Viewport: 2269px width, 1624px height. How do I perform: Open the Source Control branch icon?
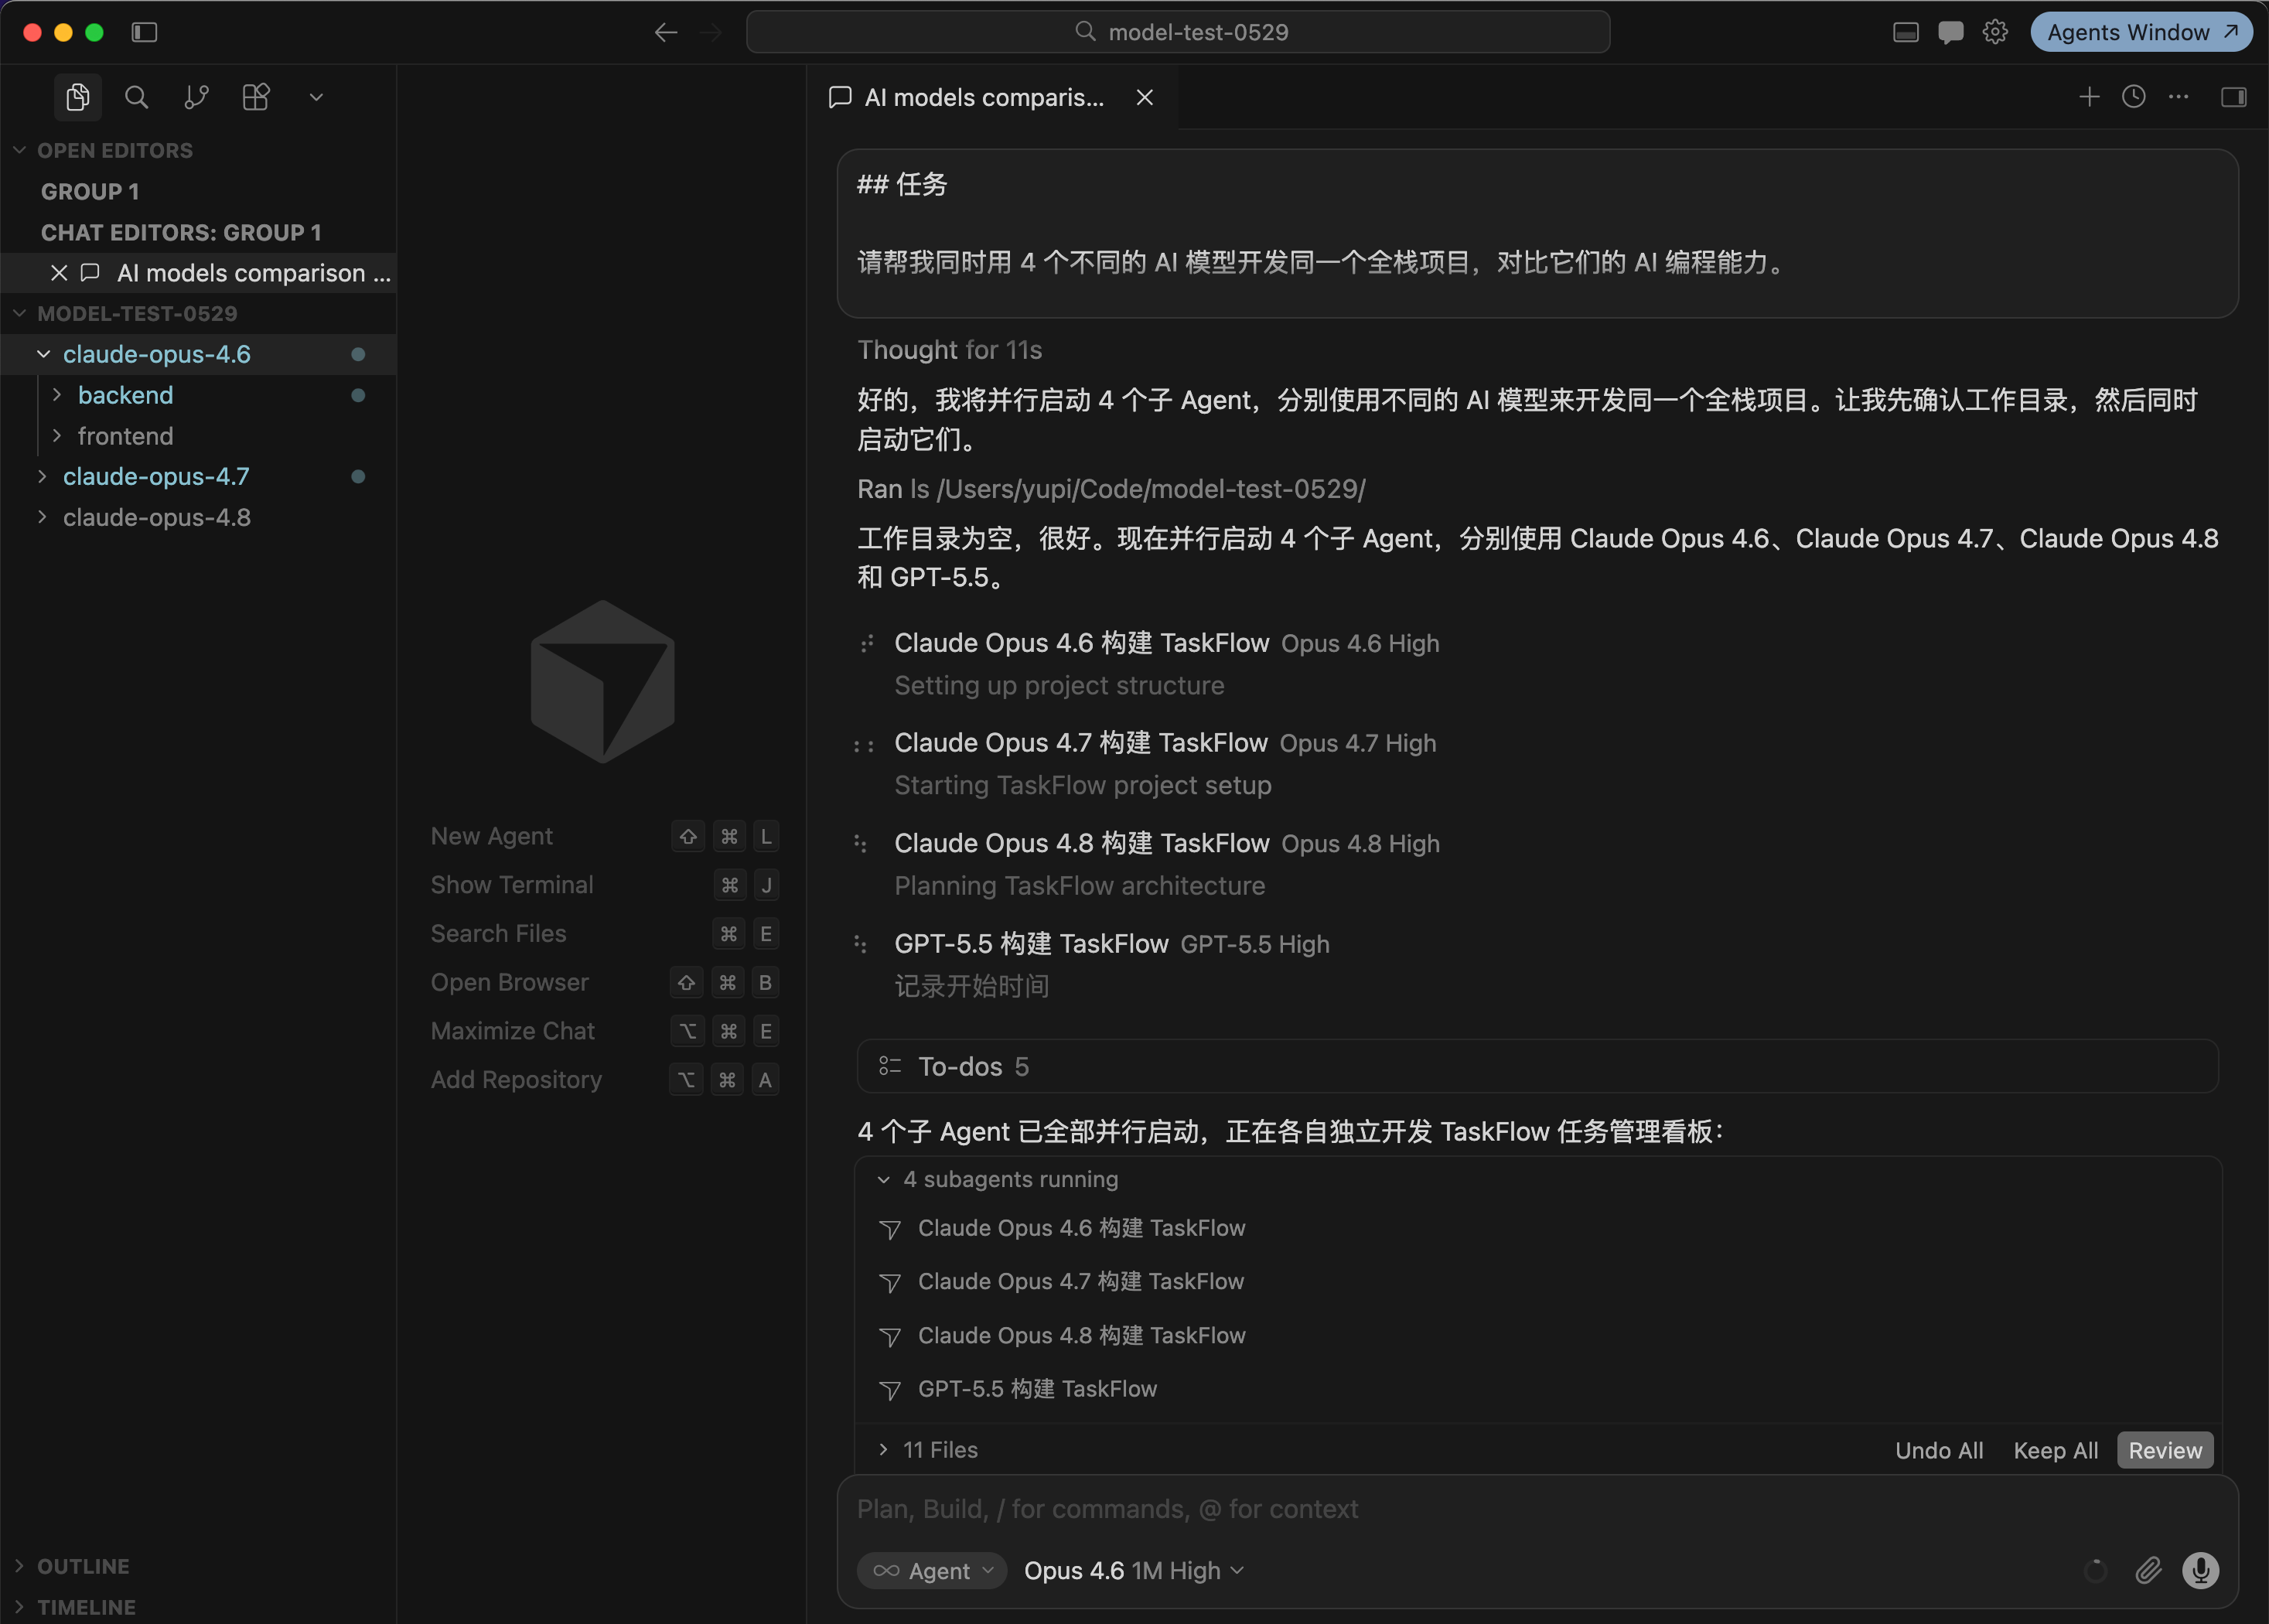tap(196, 97)
